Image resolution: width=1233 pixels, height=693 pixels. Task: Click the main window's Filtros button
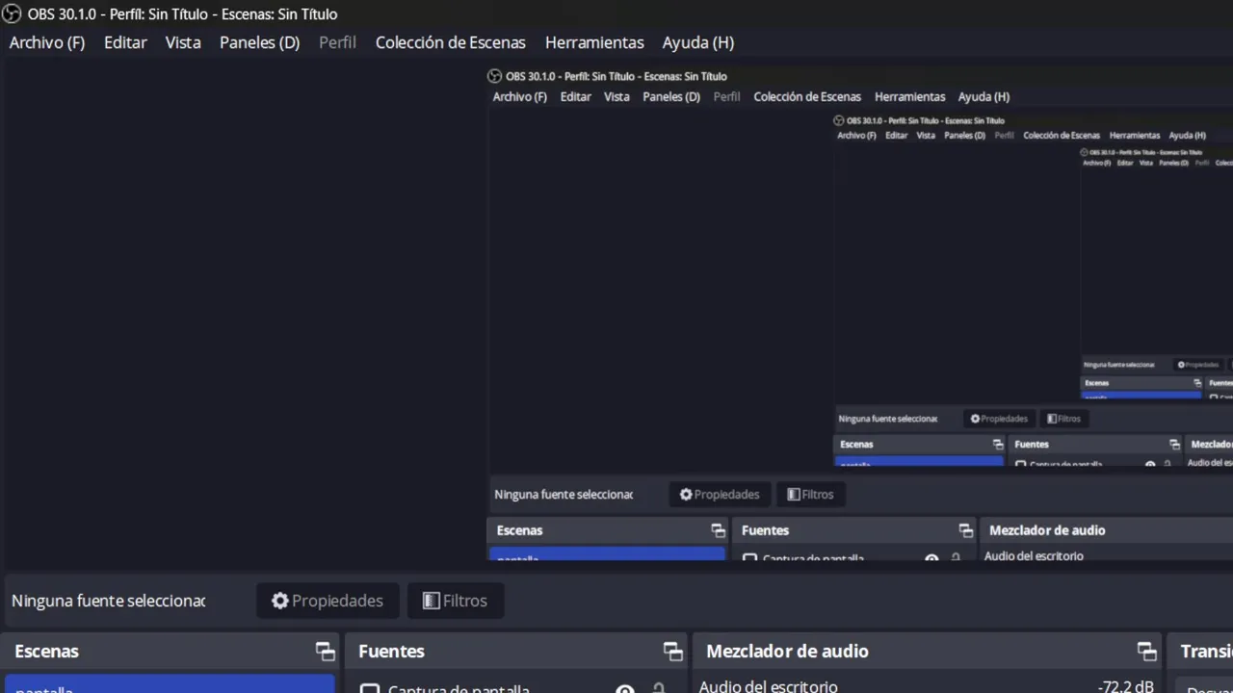[456, 601]
